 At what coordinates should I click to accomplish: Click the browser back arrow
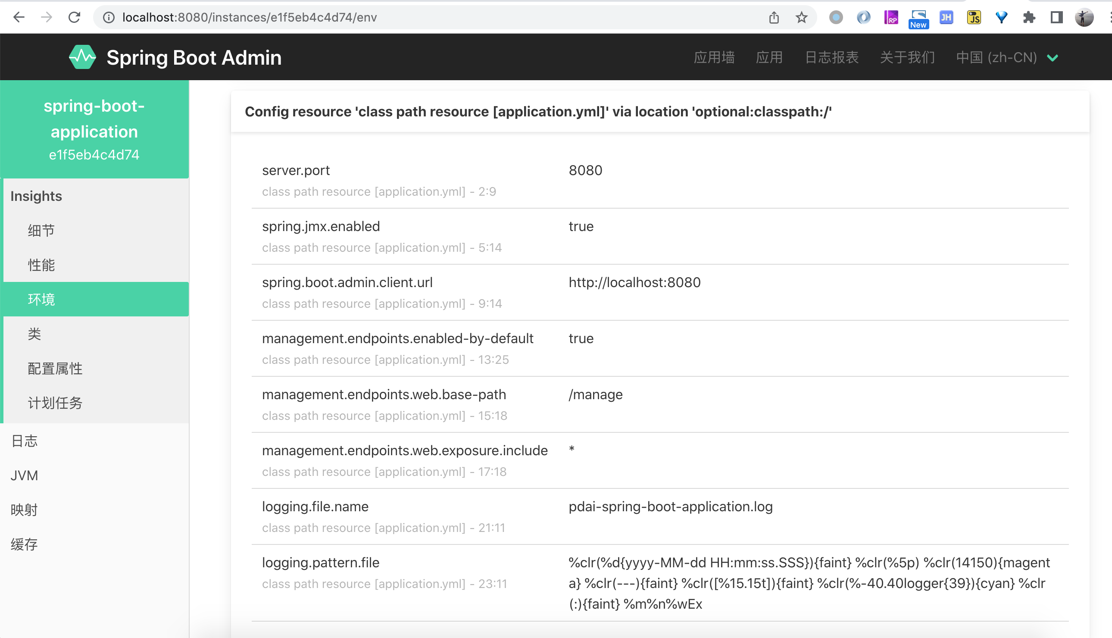tap(19, 17)
